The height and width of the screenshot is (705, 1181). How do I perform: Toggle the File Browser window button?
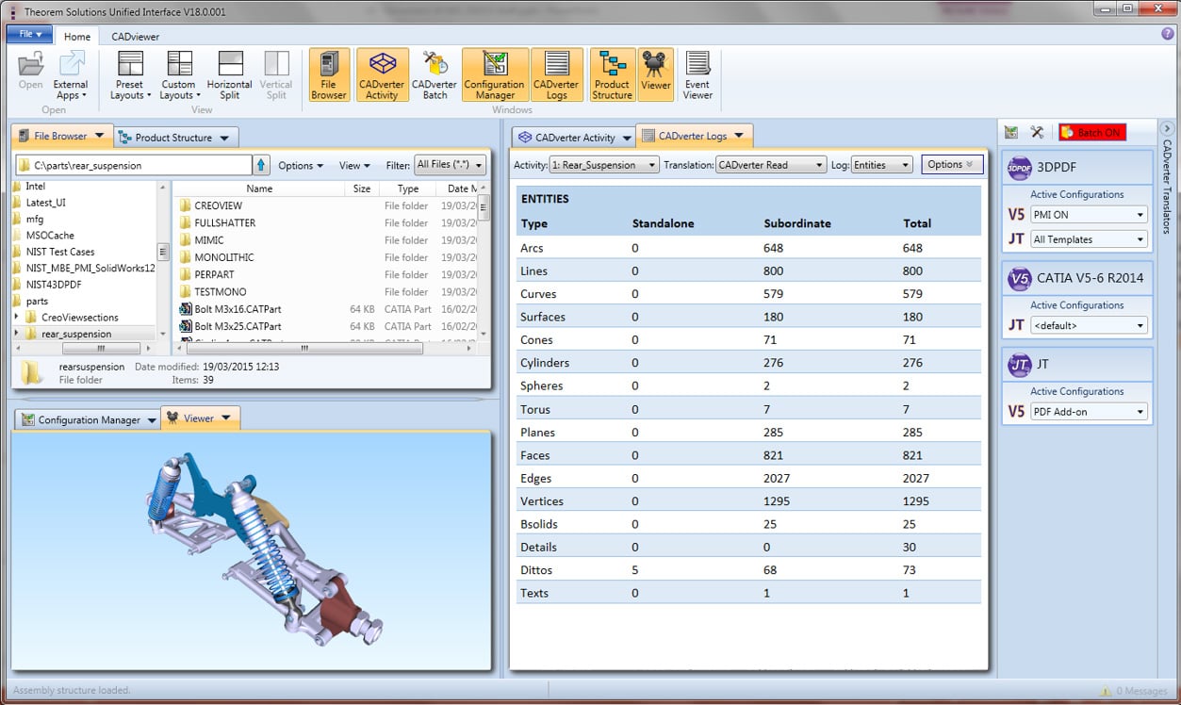(x=329, y=75)
